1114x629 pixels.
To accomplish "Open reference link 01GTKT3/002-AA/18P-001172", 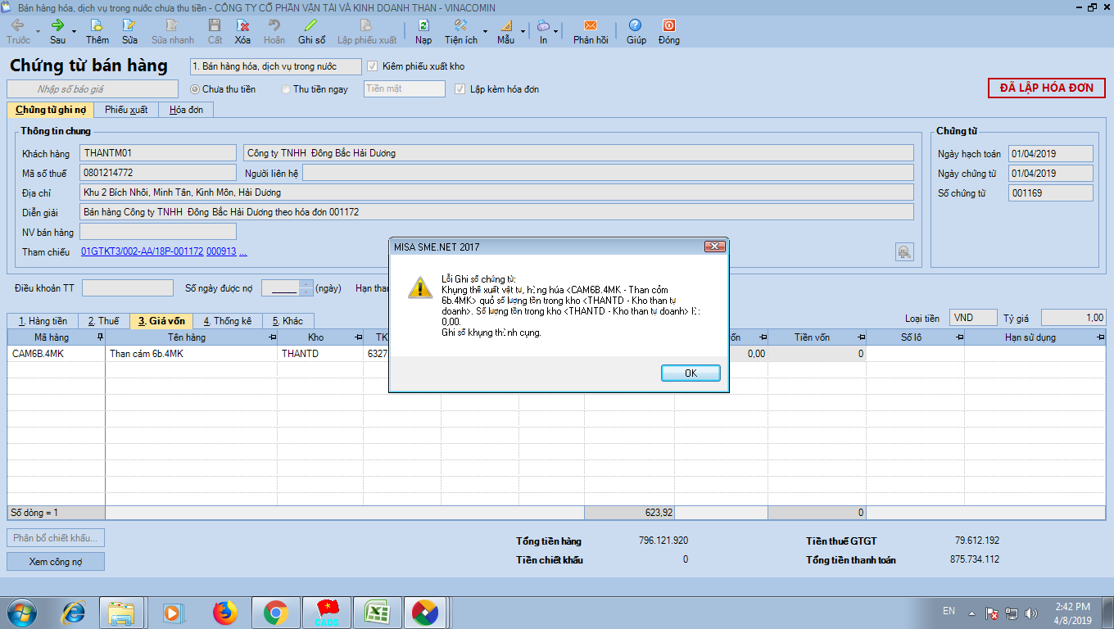I will click(143, 252).
